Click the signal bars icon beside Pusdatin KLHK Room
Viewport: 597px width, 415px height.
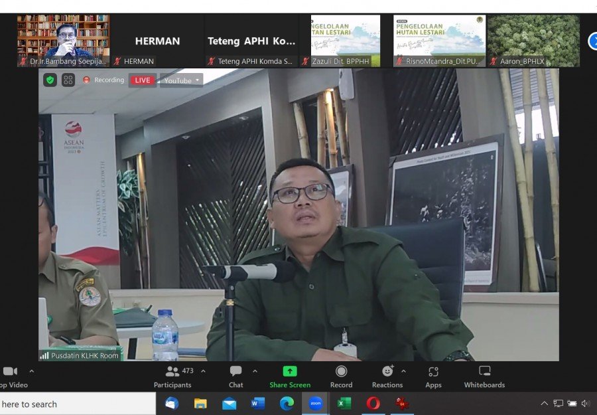[44, 356]
